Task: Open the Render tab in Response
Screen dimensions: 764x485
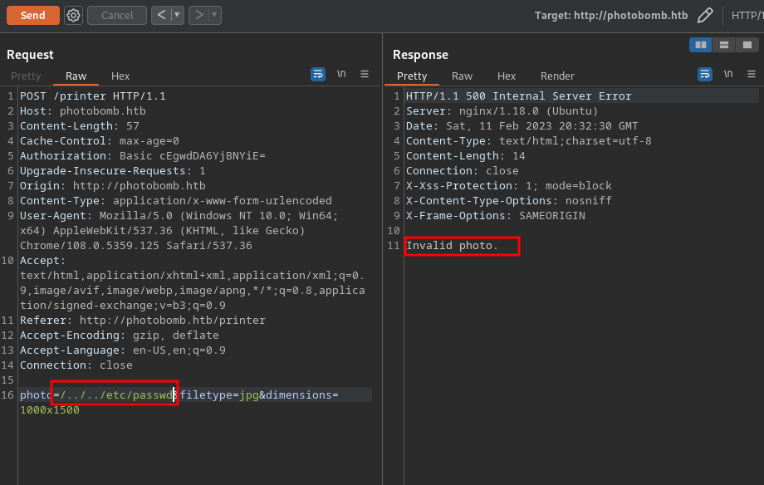Action: click(x=557, y=76)
